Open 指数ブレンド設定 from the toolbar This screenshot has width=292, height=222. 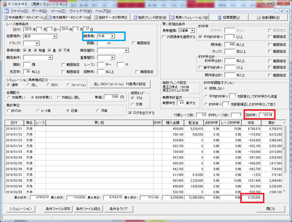[x=150, y=18]
